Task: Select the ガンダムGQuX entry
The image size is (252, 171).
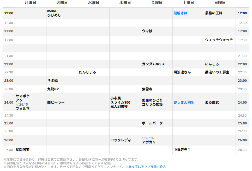Action: pos(153,64)
